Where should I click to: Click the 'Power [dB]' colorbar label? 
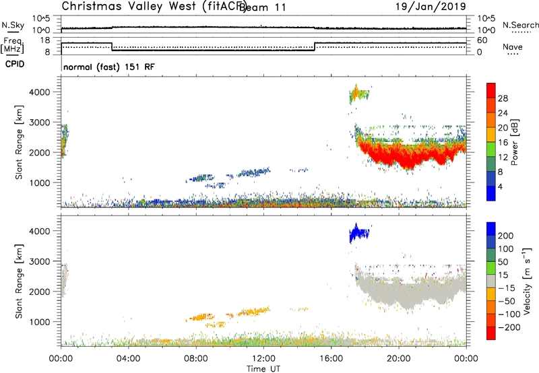514,142
